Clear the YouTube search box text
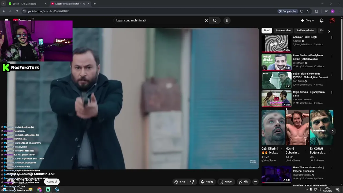 pyautogui.click(x=206, y=21)
